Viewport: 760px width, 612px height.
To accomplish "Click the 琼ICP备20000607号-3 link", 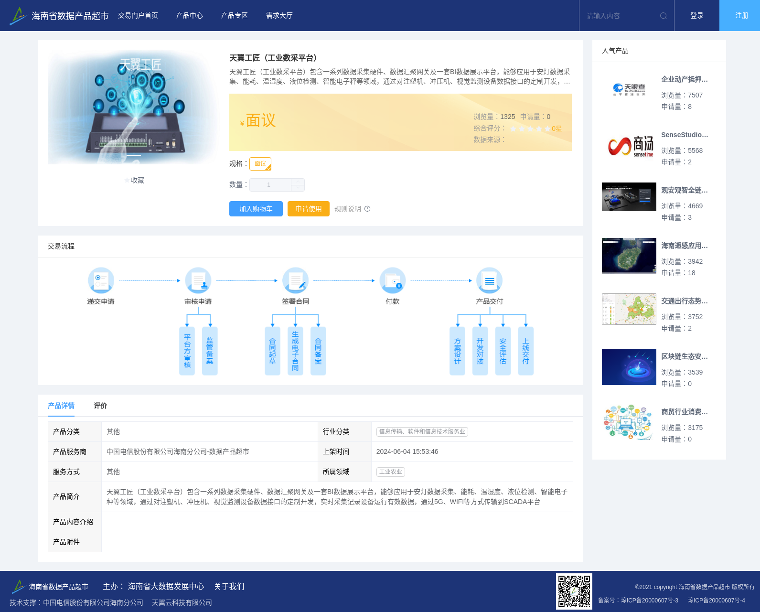I will click(650, 601).
